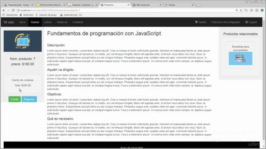Close the Productos tab
The image size is (266, 149).
point(128,5)
